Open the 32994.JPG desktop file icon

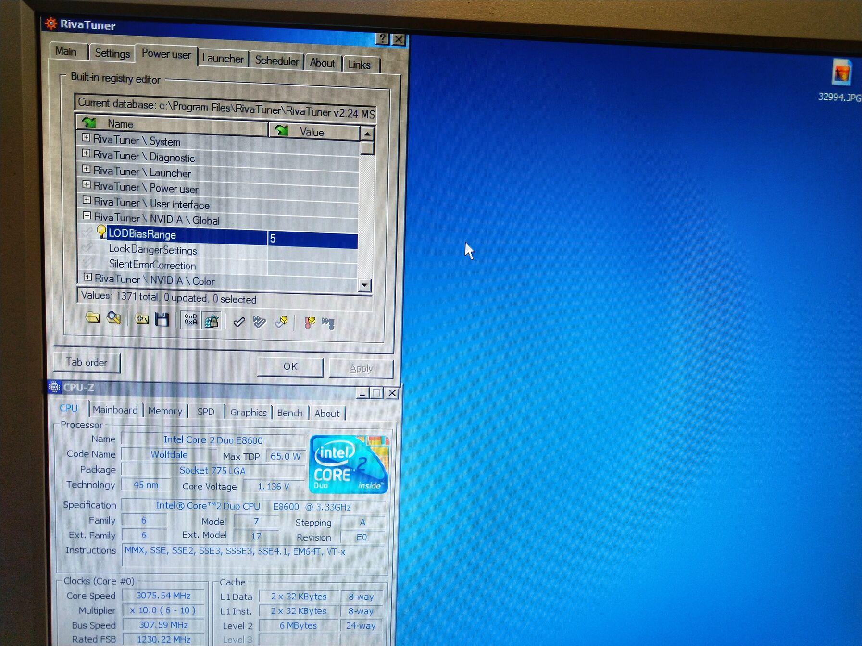pos(841,73)
